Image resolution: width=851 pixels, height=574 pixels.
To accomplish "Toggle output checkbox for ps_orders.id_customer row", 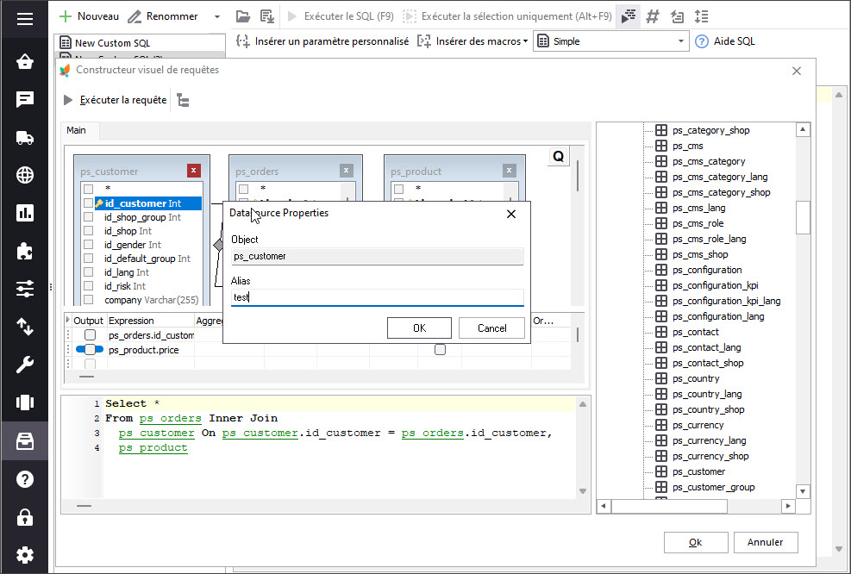I will coord(90,335).
